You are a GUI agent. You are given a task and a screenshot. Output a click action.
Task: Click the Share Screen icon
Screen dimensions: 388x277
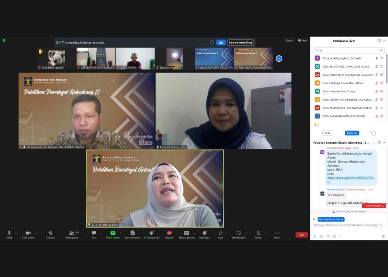click(113, 233)
